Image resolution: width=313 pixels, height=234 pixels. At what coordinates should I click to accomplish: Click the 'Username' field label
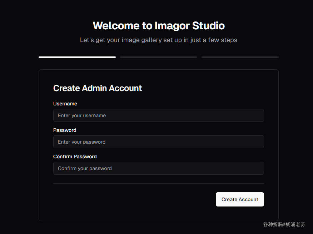(65, 104)
